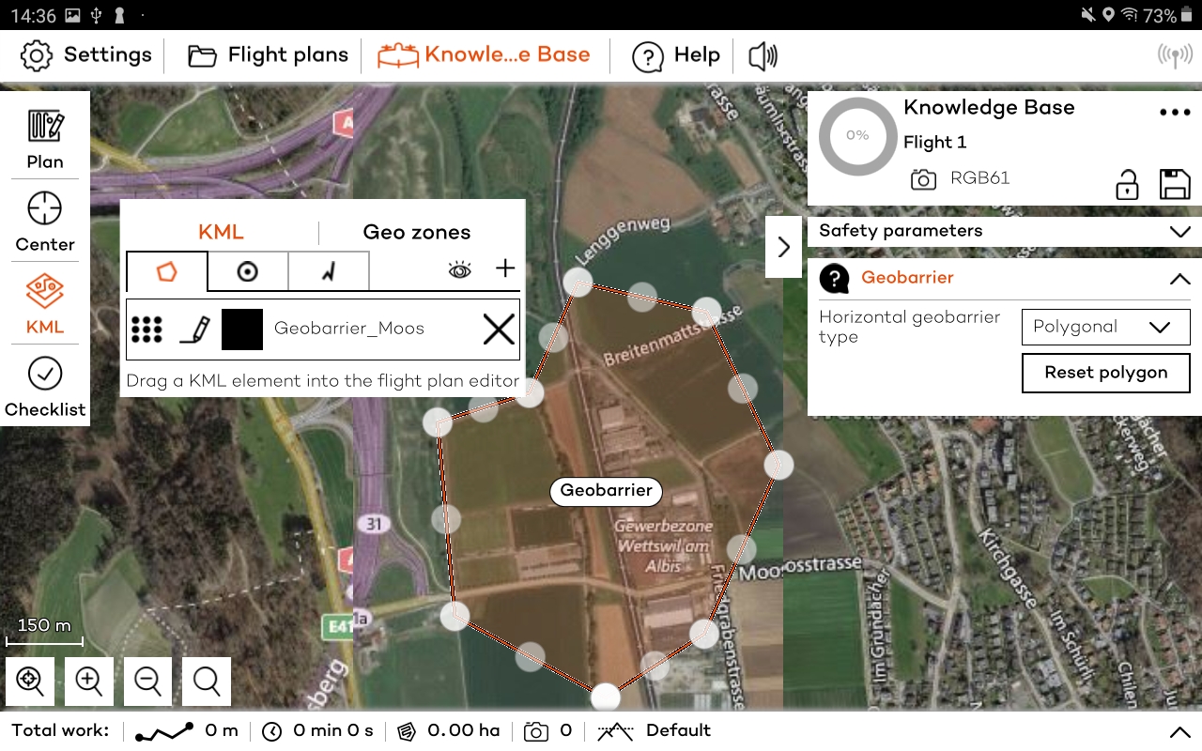Viewport: 1202px width, 751px height.
Task: Lock Flight 1 using the padlock toggle
Action: coord(1127,185)
